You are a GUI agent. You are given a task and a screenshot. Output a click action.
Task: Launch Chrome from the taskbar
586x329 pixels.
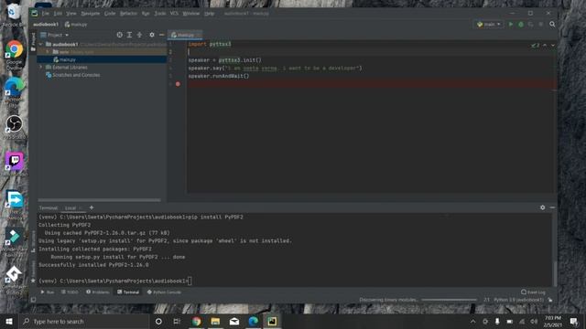196,321
